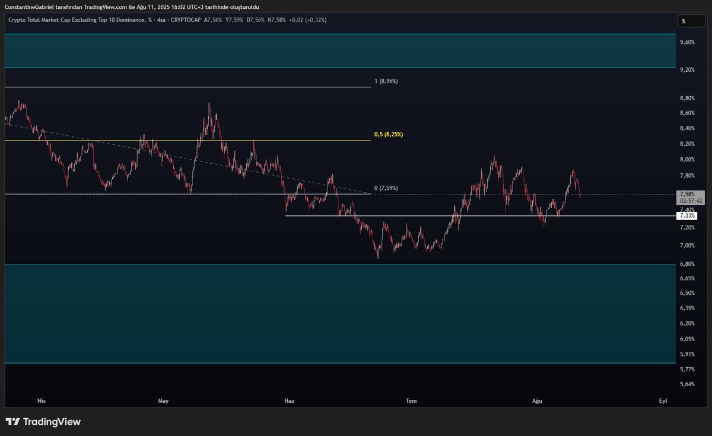The image size is (712, 436).
Task: Click the % scale button at top right
Action: pos(692,21)
